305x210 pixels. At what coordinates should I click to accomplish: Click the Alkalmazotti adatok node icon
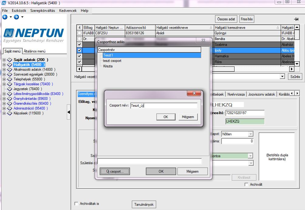coord(10,69)
